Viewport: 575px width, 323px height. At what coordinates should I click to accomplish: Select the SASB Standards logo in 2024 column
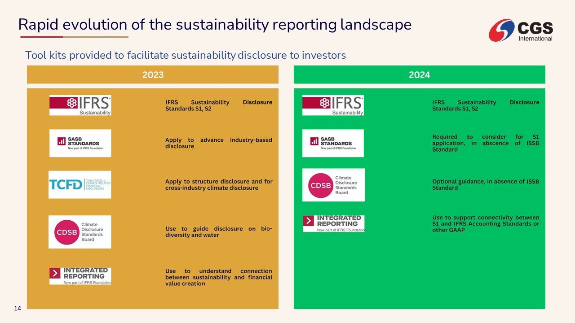333,143
